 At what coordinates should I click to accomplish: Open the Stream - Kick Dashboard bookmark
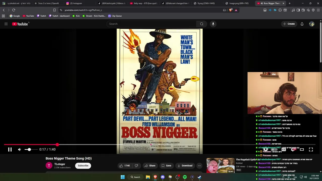94,16
